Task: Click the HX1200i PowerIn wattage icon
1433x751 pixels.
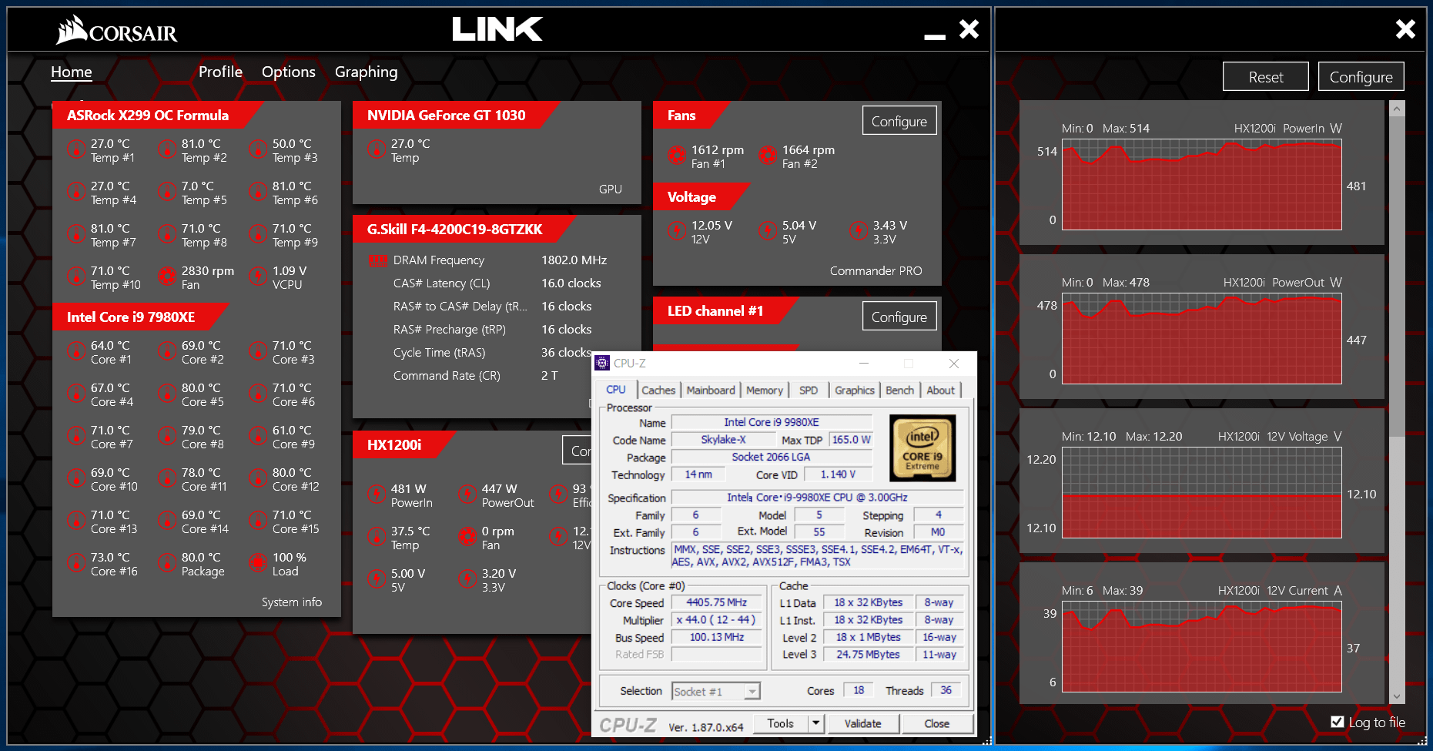Action: [x=377, y=495]
